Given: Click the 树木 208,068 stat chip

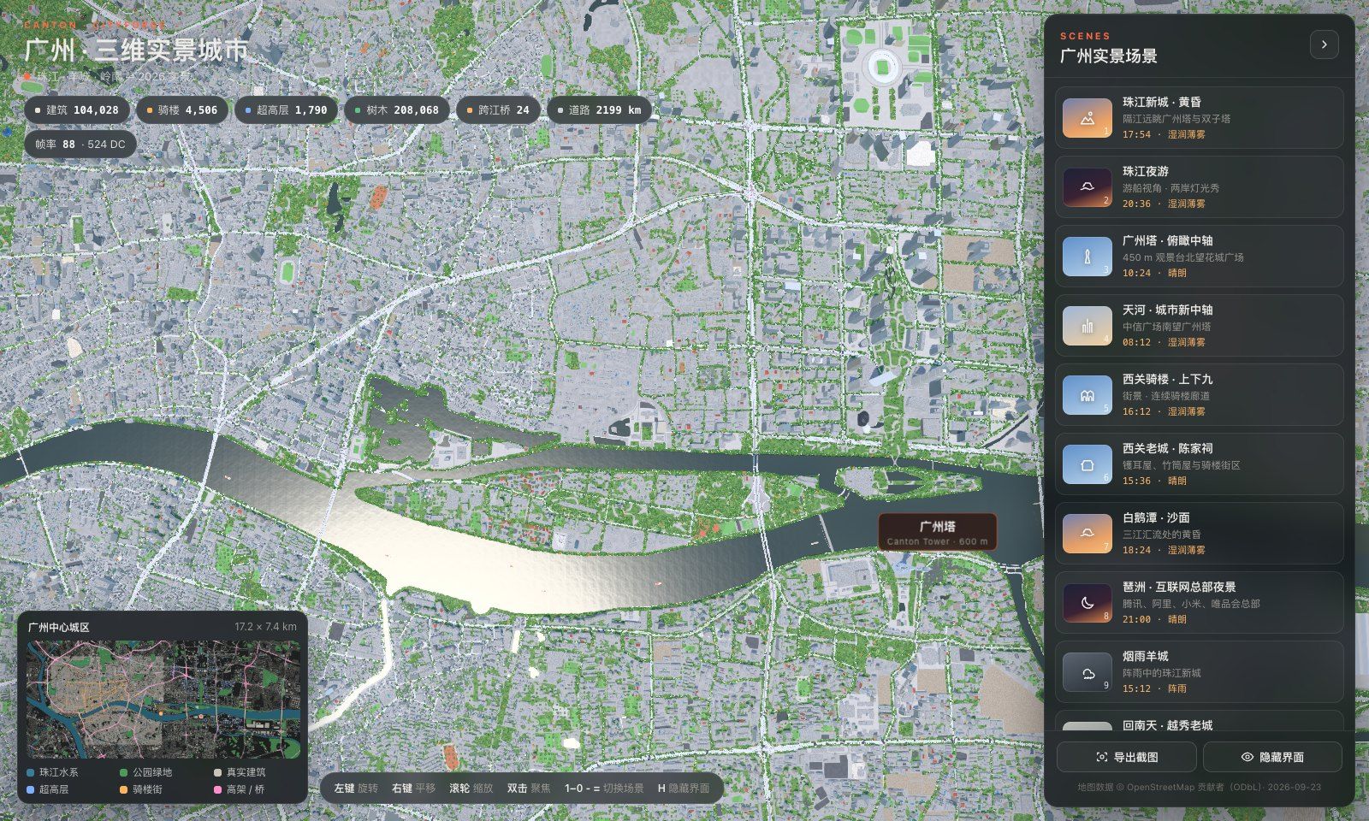Looking at the screenshot, I should (396, 110).
